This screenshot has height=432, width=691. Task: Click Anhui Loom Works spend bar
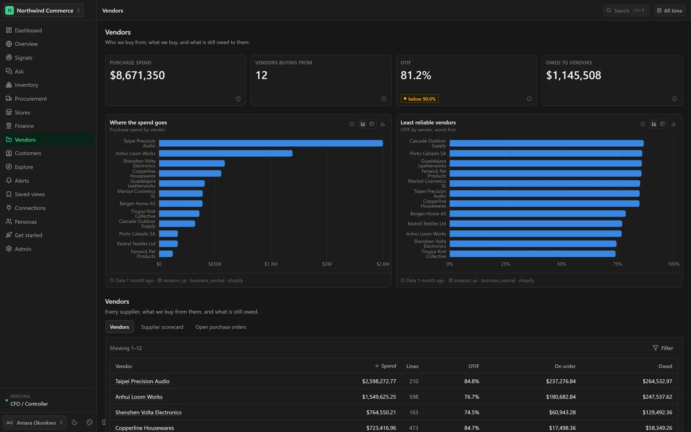pos(226,153)
